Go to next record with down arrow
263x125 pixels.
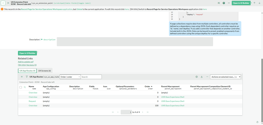pos(259,3)
